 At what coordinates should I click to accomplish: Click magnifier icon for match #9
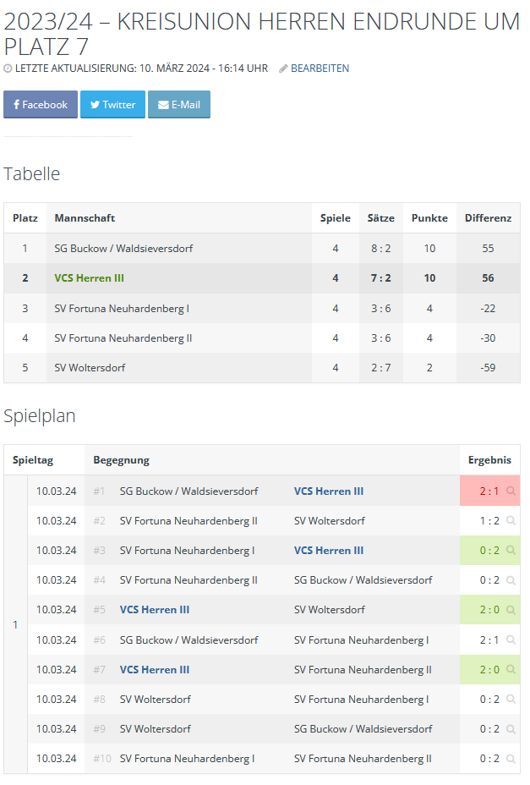pyautogui.click(x=511, y=729)
